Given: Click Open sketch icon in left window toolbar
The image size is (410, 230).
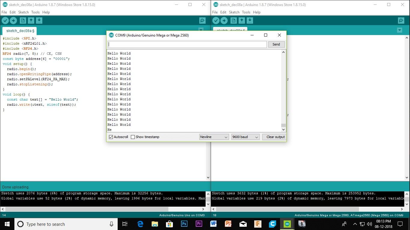Looking at the screenshot, I should point(31,20).
